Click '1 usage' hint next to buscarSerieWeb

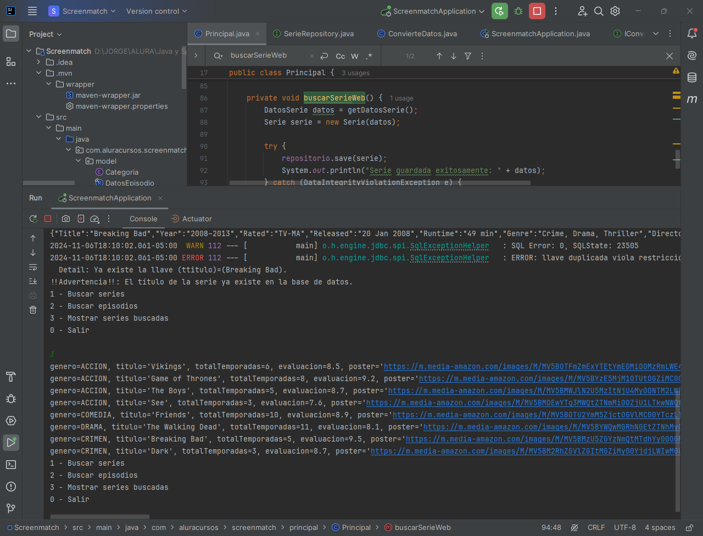click(401, 98)
